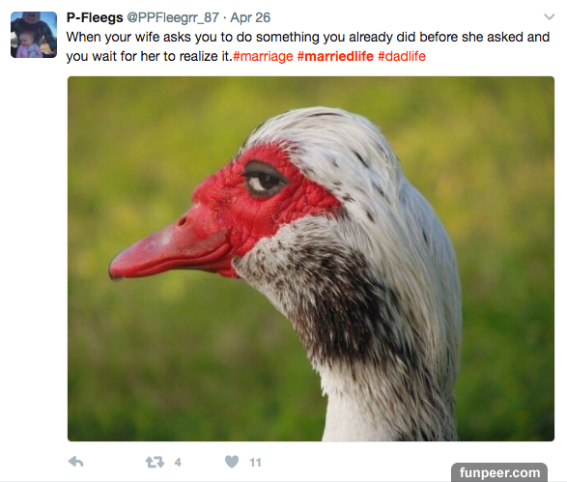Click the like count of 11

[255, 463]
